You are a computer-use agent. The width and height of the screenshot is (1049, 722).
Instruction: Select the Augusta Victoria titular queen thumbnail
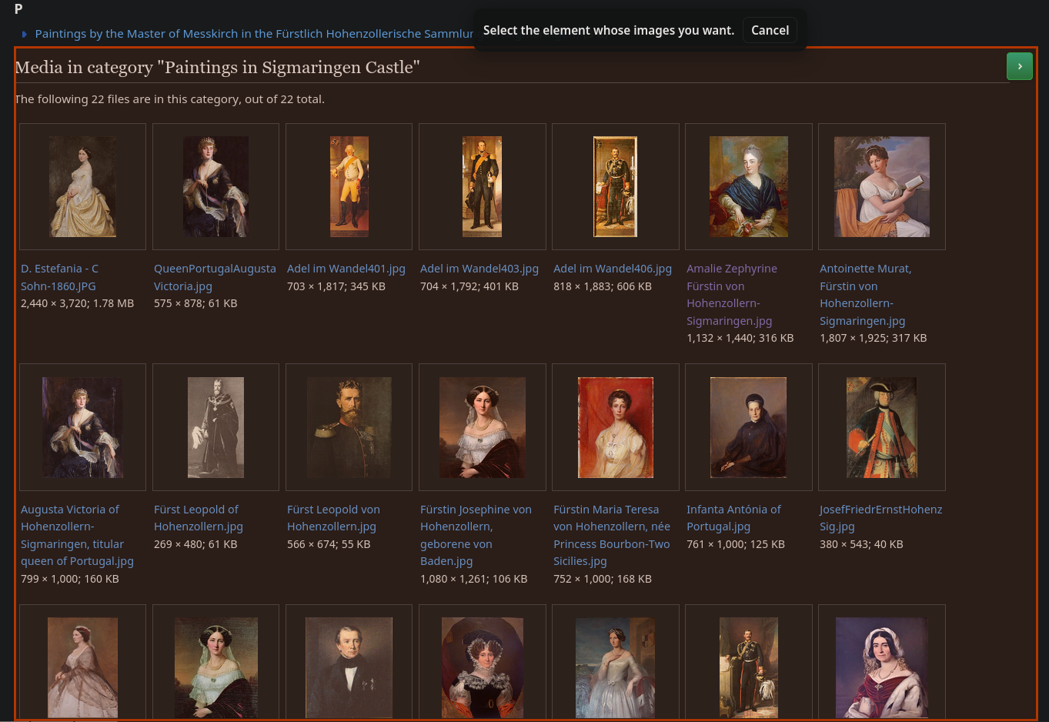click(x=82, y=427)
